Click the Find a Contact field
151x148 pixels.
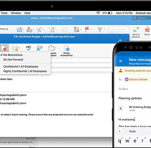click(x=119, y=29)
